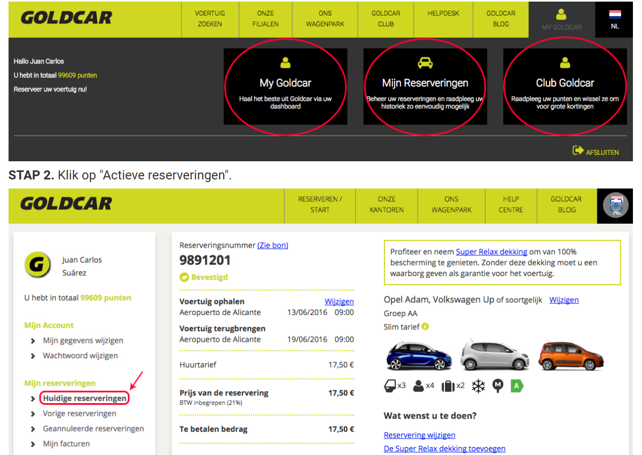The height and width of the screenshot is (455, 642).
Task: Expand the chevron before Mijn gegevens wijzigen
Action: 33,341
